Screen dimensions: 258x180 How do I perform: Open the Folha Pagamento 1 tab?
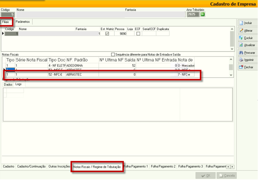coord(136,166)
